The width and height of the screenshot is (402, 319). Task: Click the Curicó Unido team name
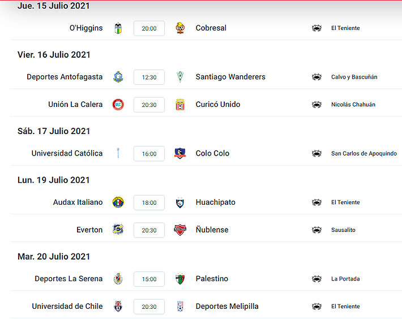(218, 105)
